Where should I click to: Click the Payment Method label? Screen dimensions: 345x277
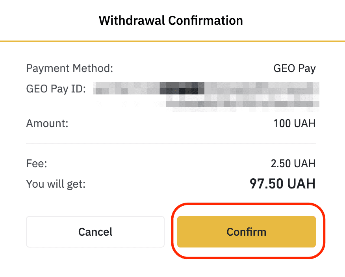point(69,68)
